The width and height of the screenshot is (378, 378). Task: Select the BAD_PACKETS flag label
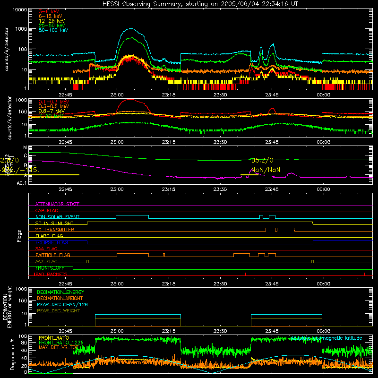(x=51, y=274)
